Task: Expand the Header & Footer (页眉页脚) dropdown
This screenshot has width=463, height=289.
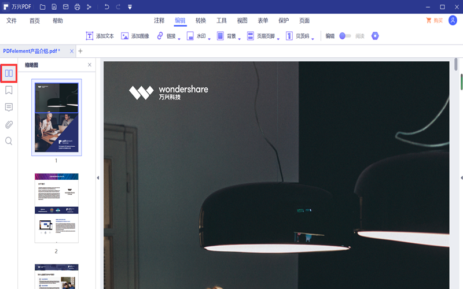Action: (278, 38)
